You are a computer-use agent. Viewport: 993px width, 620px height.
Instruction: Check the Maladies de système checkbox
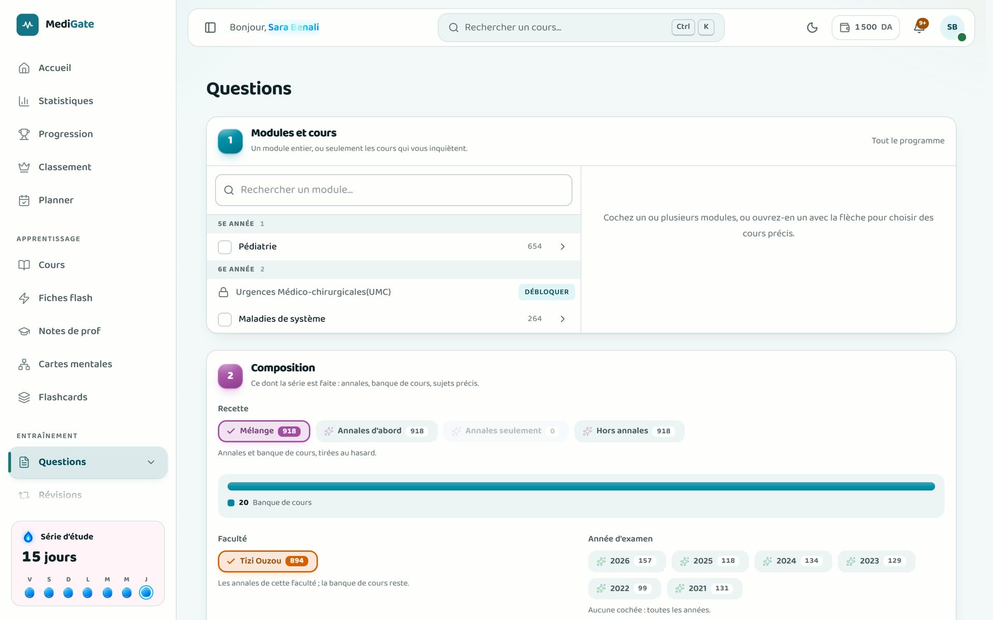pos(224,319)
